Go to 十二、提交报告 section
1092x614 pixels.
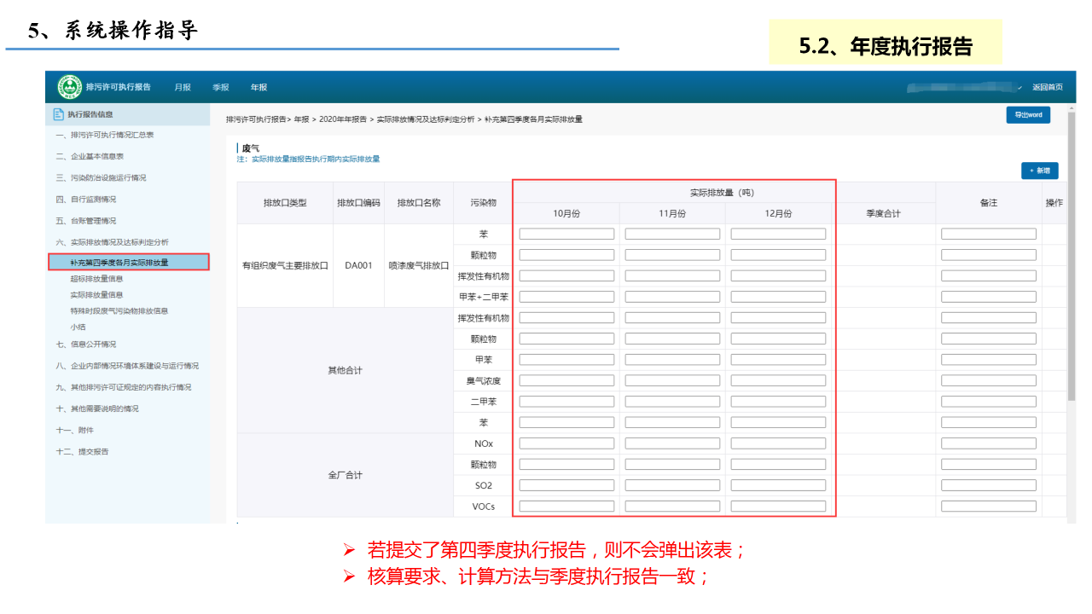click(83, 451)
